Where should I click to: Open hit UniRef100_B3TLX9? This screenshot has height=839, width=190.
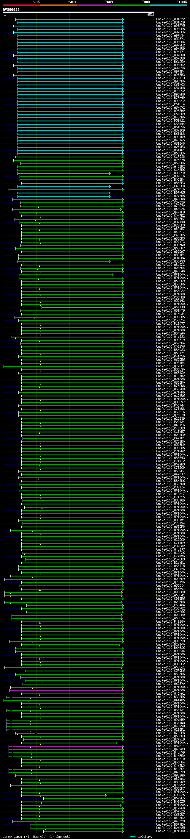[170, 23]
